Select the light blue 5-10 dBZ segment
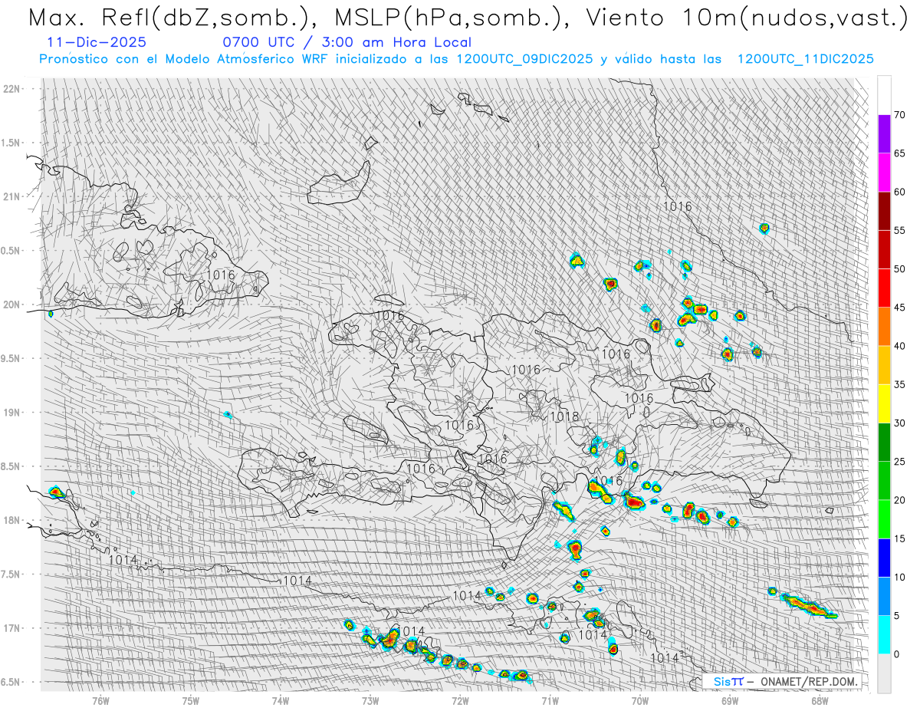 [884, 597]
